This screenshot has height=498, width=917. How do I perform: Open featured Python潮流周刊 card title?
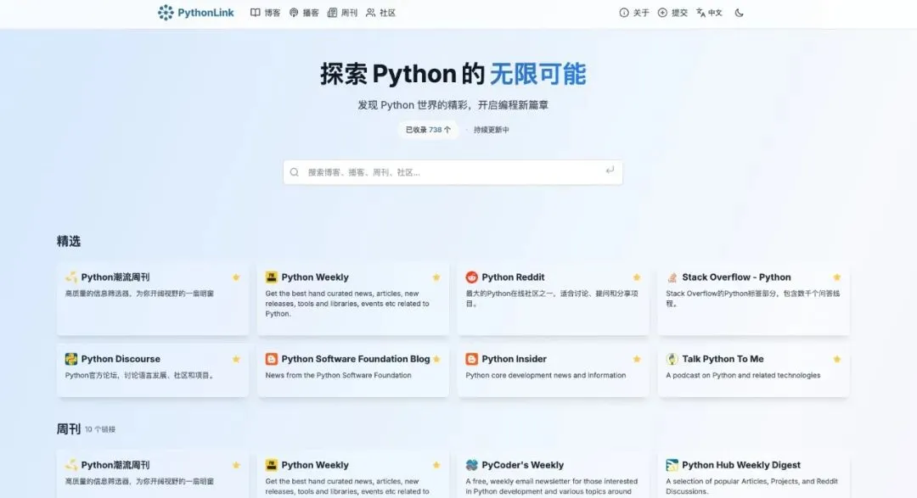(x=115, y=277)
